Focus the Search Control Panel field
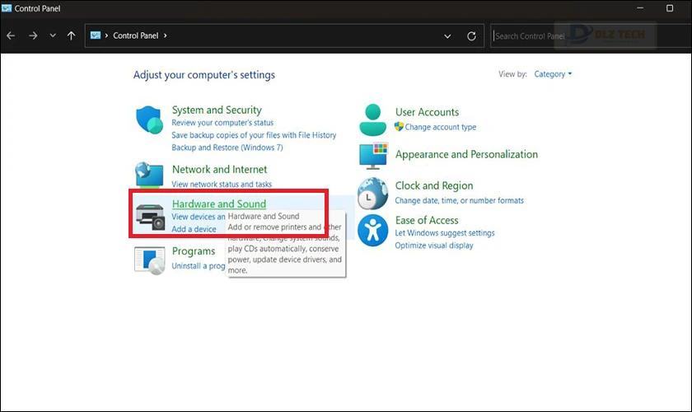The height and width of the screenshot is (412, 692). tap(591, 35)
